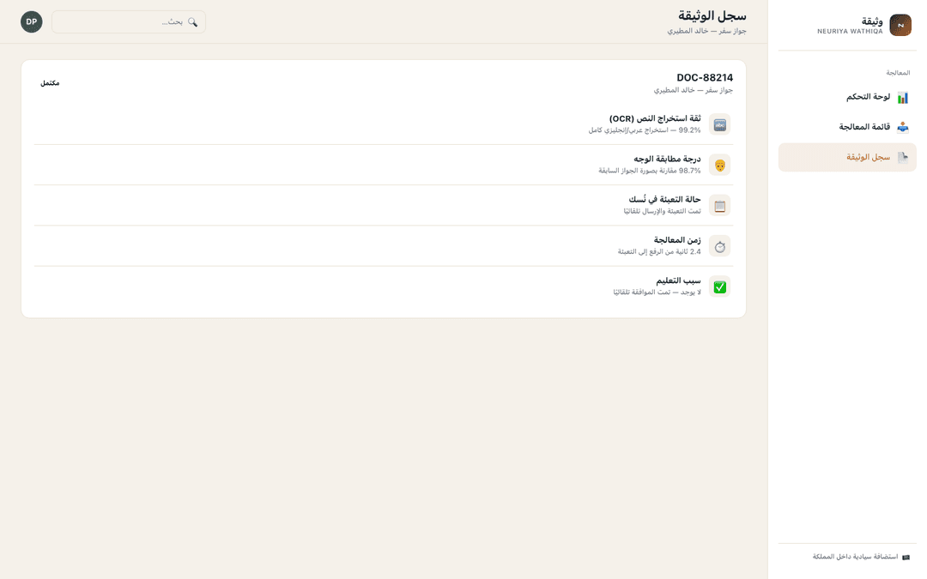The height and width of the screenshot is (579, 927).
Task: Click into the بحث search field
Action: [129, 21]
